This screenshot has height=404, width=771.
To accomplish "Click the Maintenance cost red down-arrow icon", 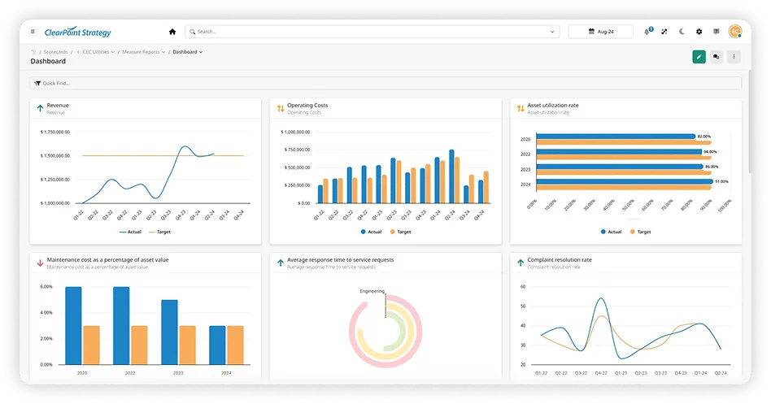I will pyautogui.click(x=40, y=263).
